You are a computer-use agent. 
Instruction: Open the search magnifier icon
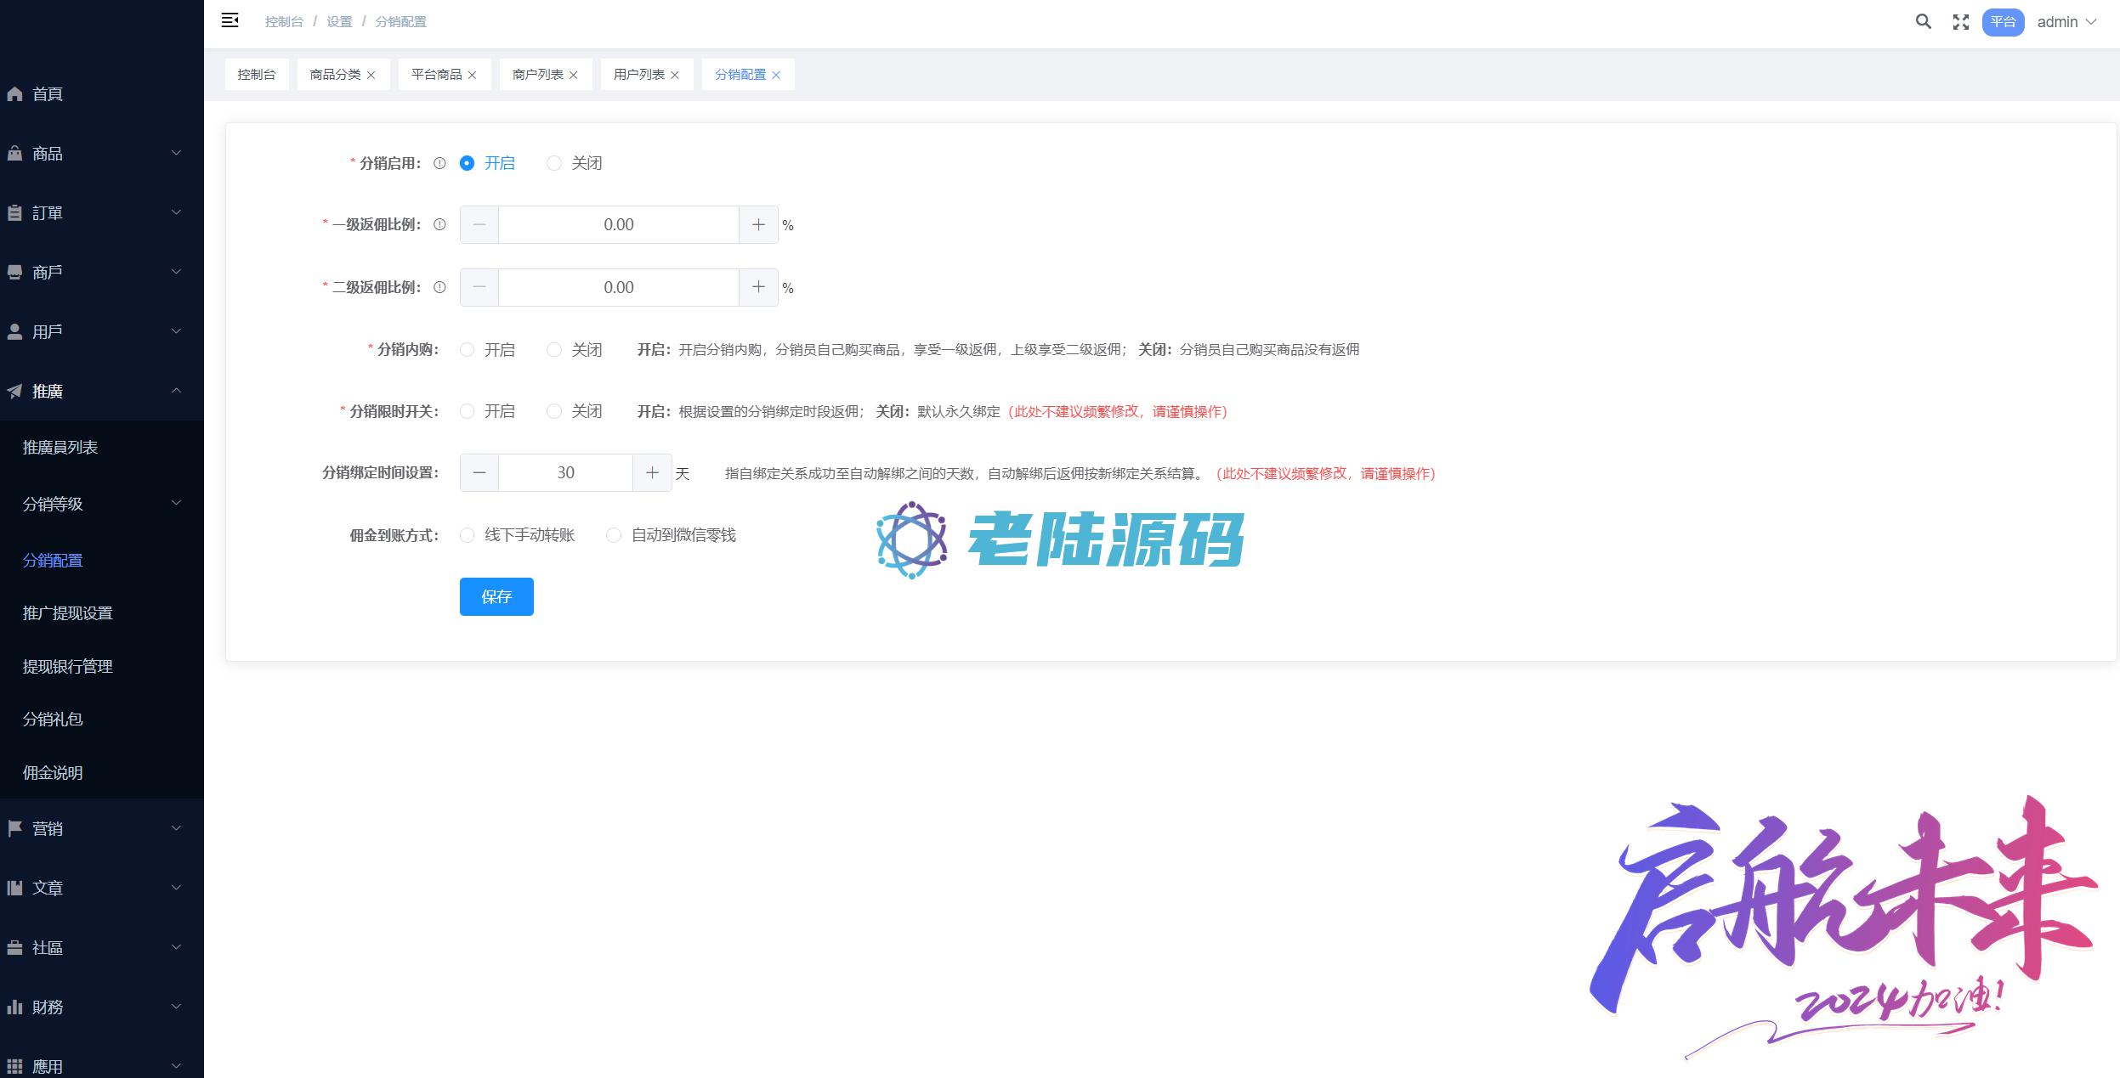coord(1923,22)
